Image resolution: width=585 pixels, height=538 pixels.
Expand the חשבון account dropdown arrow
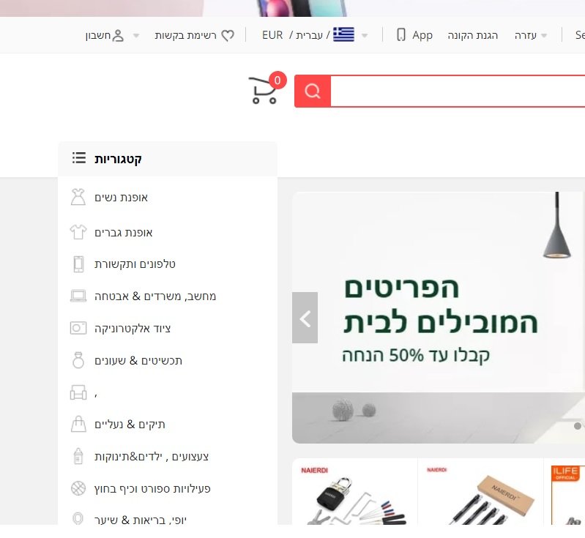(136, 36)
